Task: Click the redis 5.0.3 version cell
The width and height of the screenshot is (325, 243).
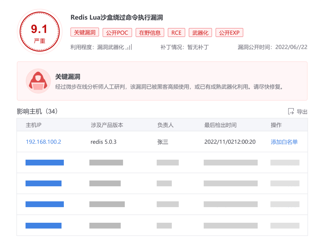Action: click(x=103, y=142)
